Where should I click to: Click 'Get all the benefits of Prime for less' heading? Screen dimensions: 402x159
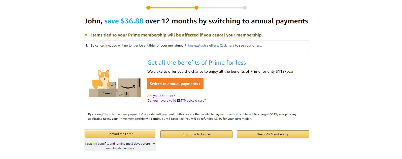click(x=196, y=63)
